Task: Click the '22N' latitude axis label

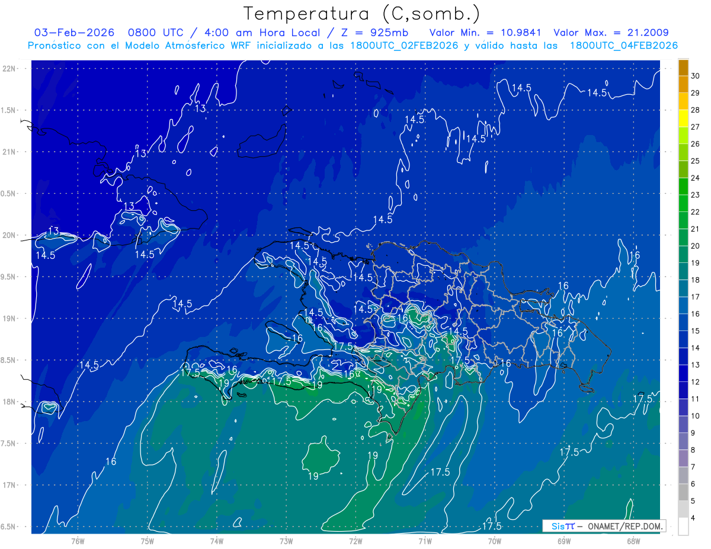Action: point(9,69)
